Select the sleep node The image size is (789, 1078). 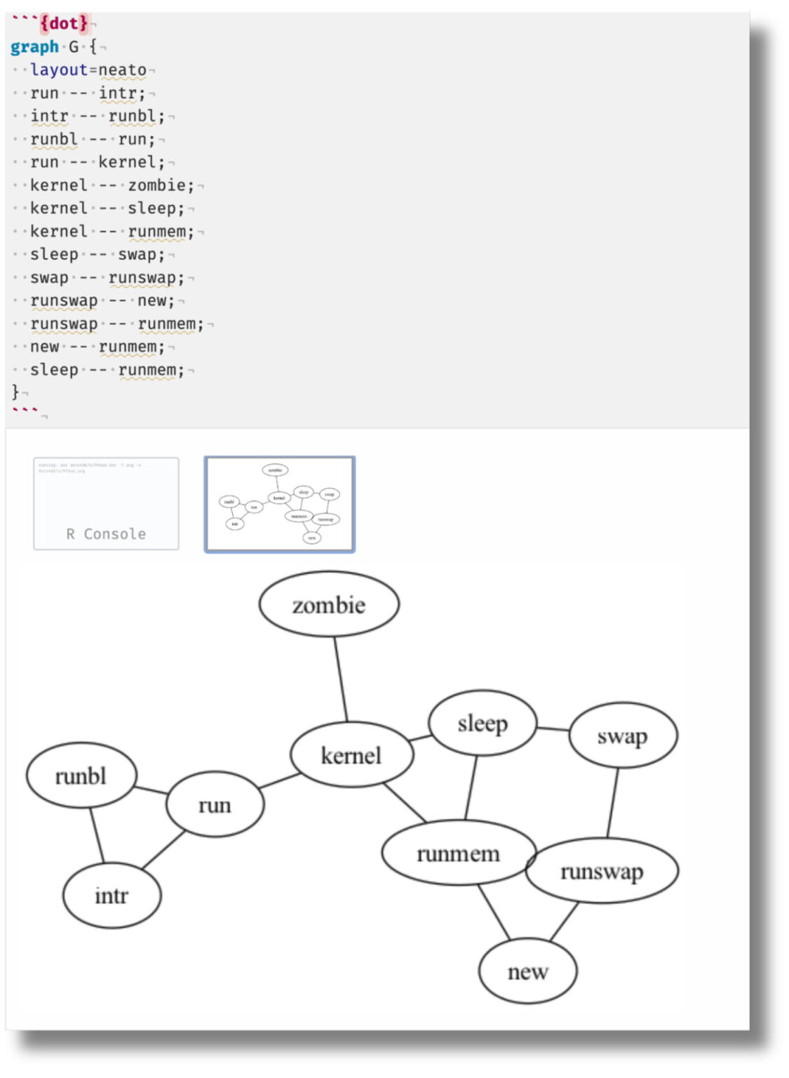(483, 723)
